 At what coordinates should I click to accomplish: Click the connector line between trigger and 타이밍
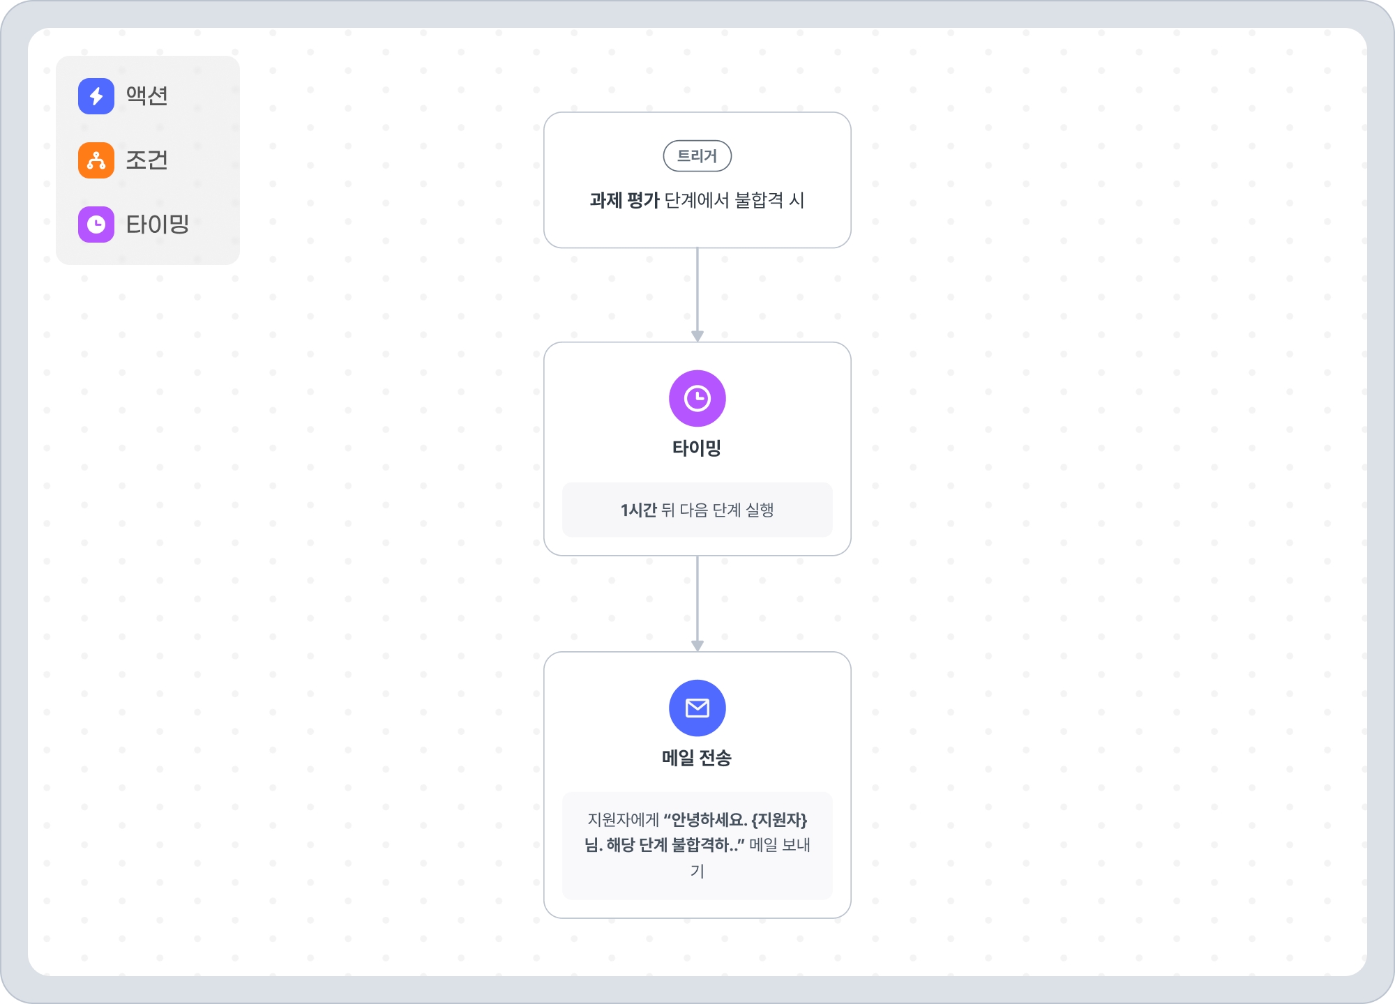(x=697, y=289)
